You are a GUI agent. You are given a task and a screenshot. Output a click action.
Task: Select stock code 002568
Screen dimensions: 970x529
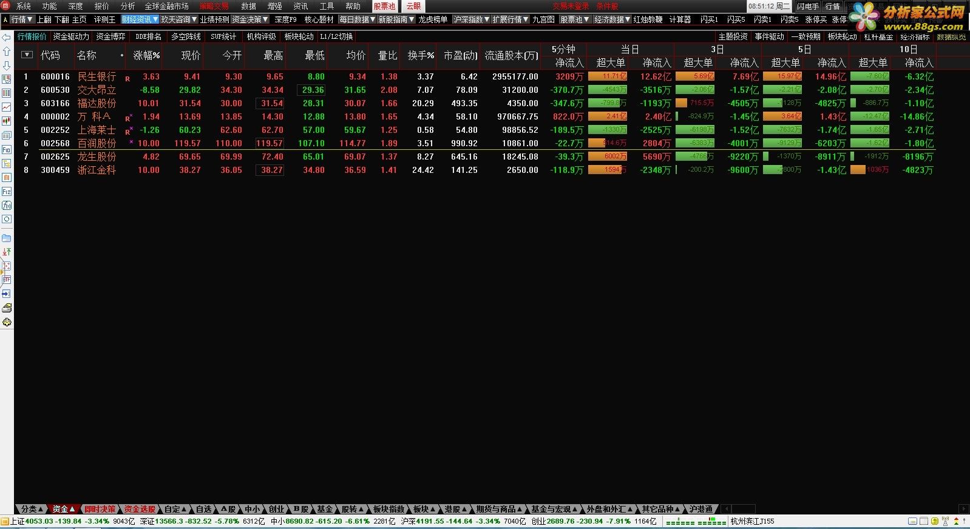tap(55, 143)
